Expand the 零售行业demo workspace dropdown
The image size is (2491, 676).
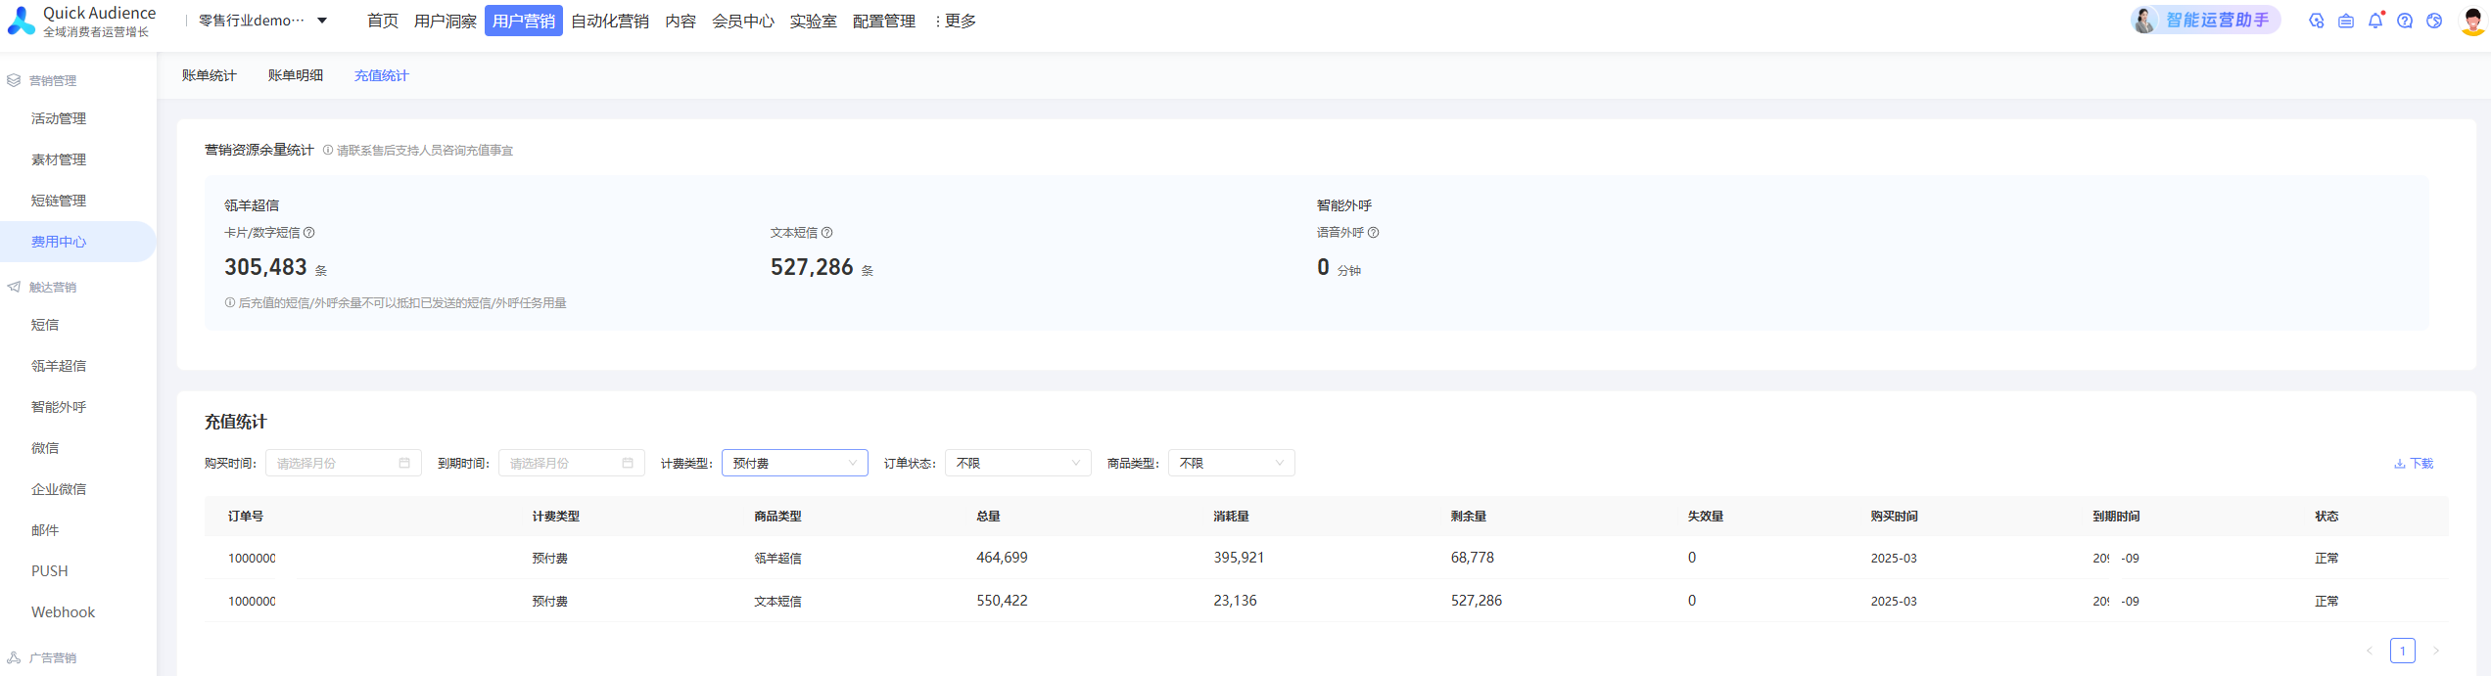(262, 21)
